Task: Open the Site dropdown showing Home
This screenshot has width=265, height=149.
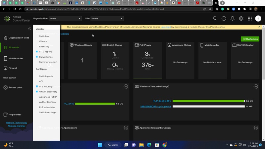Action: click(x=107, y=19)
